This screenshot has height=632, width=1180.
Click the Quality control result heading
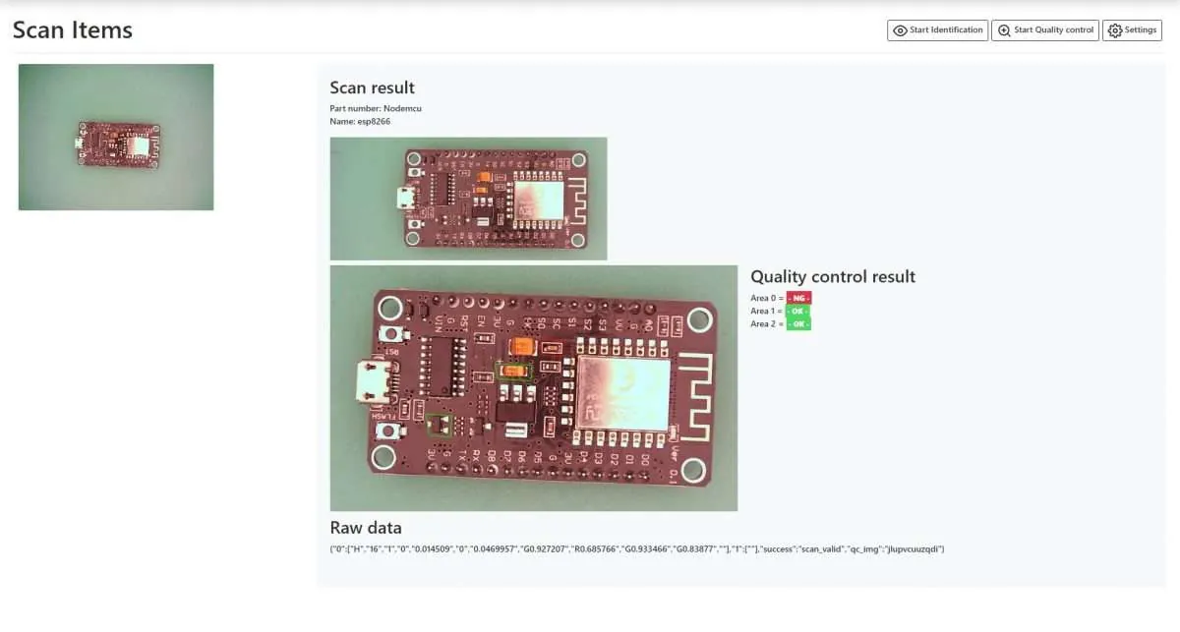tap(833, 276)
